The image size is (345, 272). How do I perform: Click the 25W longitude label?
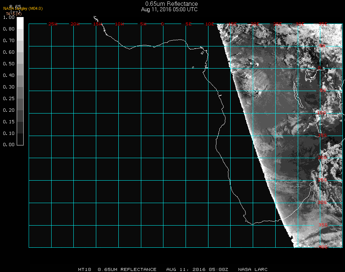tap(53, 24)
